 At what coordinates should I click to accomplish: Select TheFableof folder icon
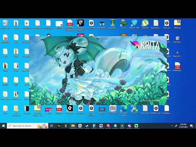[x=37, y=24]
